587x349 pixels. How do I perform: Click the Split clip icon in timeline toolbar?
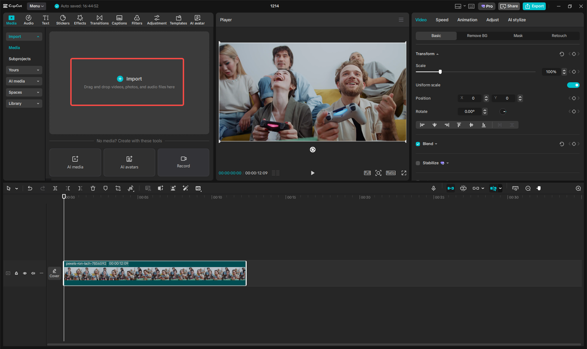pos(55,188)
